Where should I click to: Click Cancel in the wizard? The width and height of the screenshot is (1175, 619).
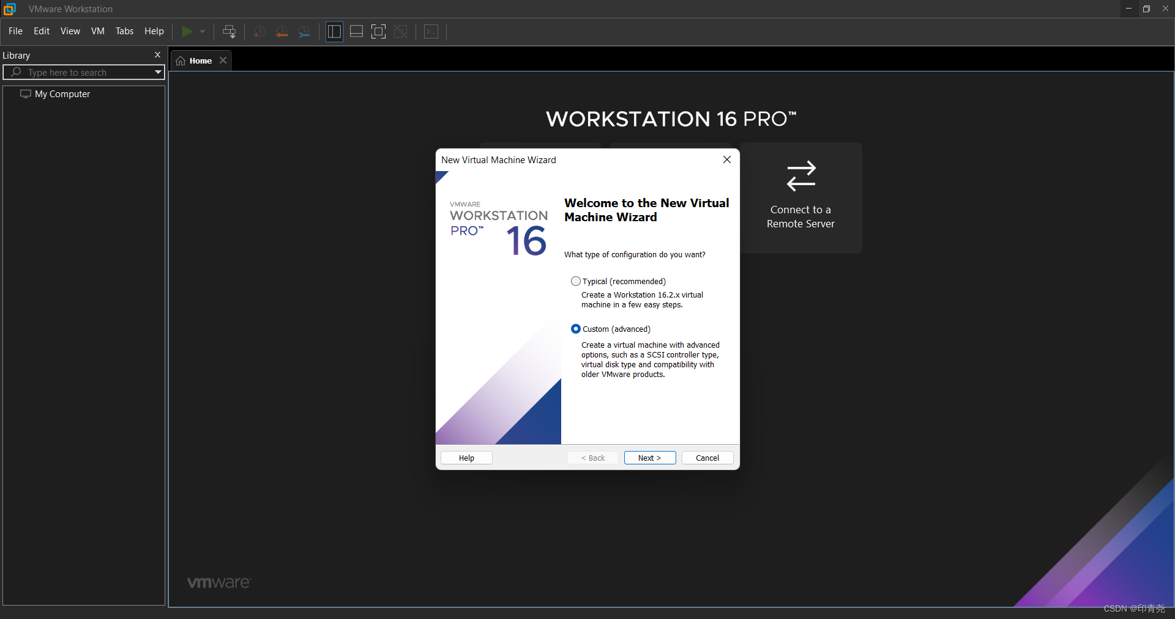click(x=707, y=458)
